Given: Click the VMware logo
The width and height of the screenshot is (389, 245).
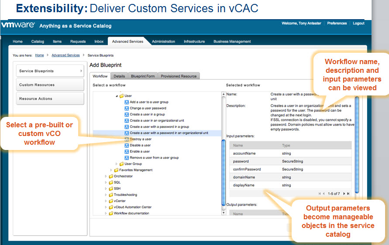Looking at the screenshot, I should (18, 25).
